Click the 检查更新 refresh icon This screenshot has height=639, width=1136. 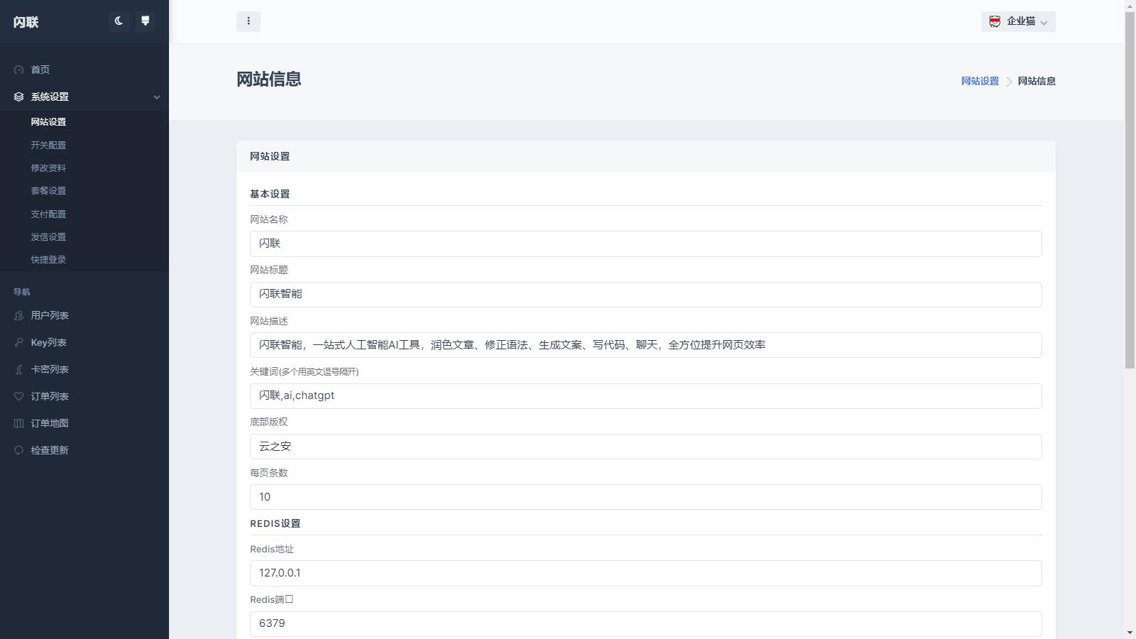coord(18,449)
